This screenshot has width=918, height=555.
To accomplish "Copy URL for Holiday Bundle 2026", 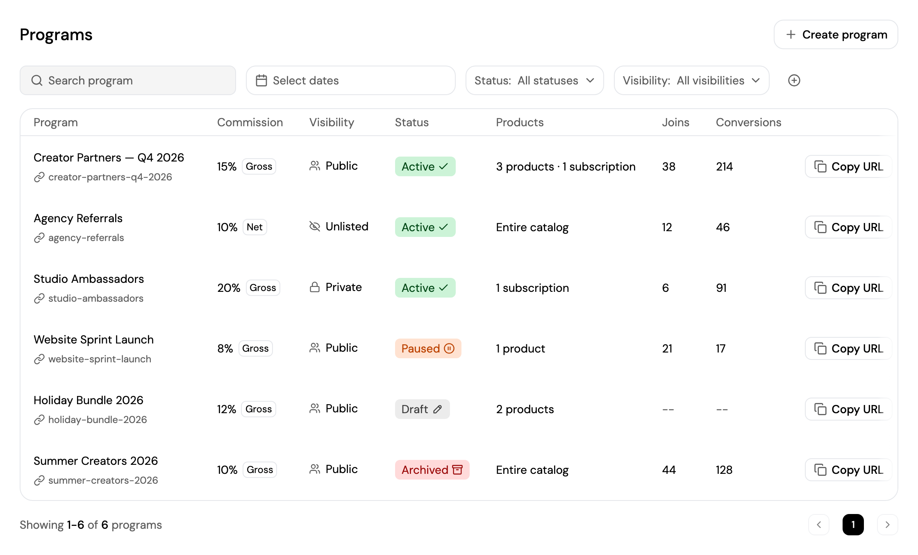I will [848, 409].
